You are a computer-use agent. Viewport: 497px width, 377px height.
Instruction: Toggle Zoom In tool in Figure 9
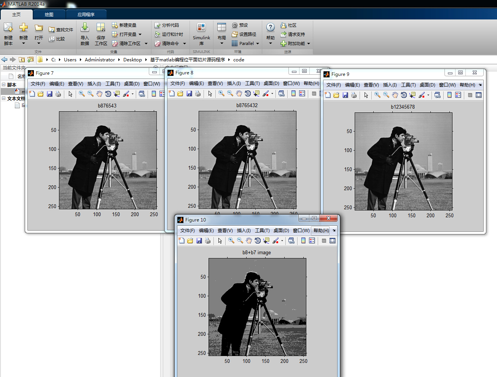378,95
